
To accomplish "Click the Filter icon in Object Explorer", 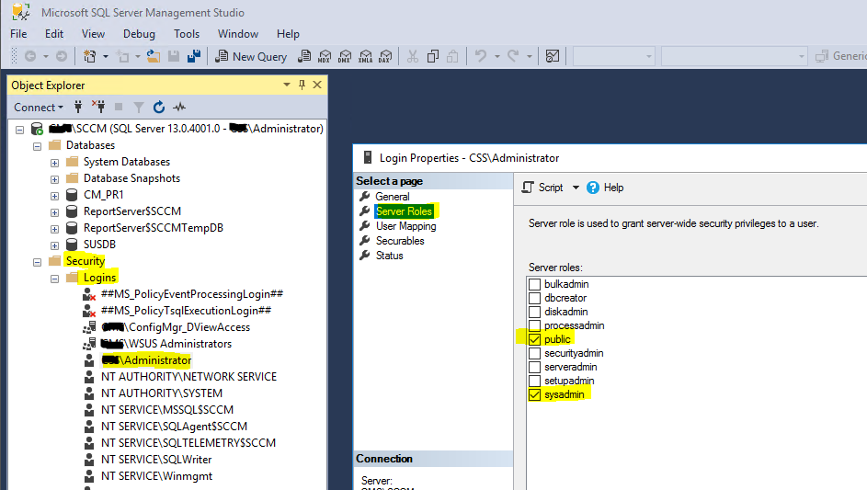I will [x=139, y=108].
